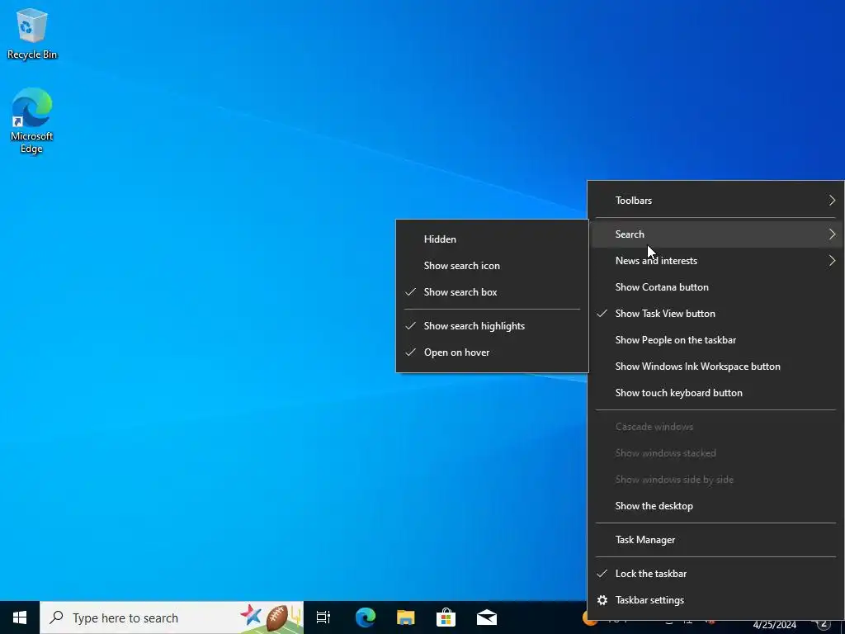Image resolution: width=845 pixels, height=634 pixels.
Task: Select the Microsoft Edge desktop shortcut
Action: 32,121
